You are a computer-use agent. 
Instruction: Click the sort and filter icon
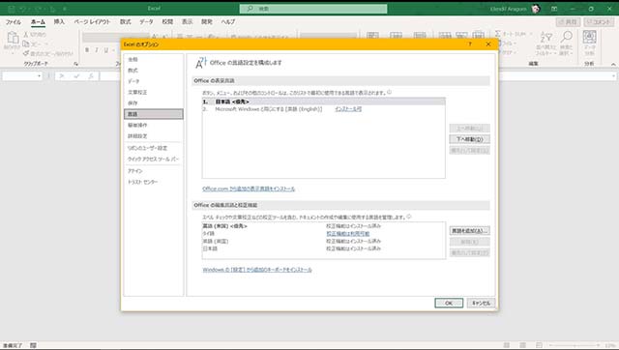pos(545,37)
